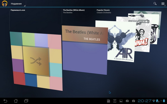
Task: Tap the shuffle arrows icon
Action: click(x=36, y=61)
